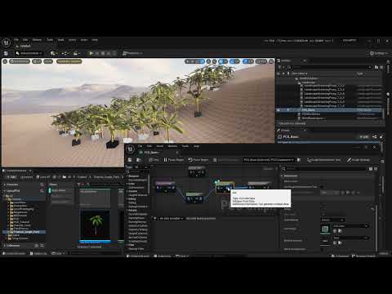Open the File menu of the main editor
This screenshot has width=392, height=294.
tap(16, 40)
